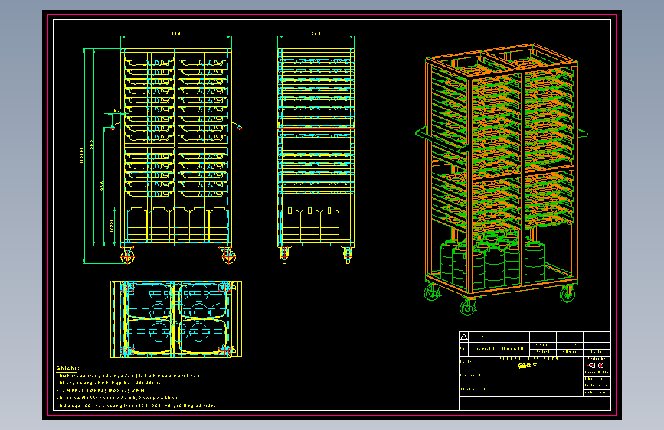Screen dimensions: 664x430
Task: Click the underlined notes heading at bottom left
Action: click(x=67, y=368)
